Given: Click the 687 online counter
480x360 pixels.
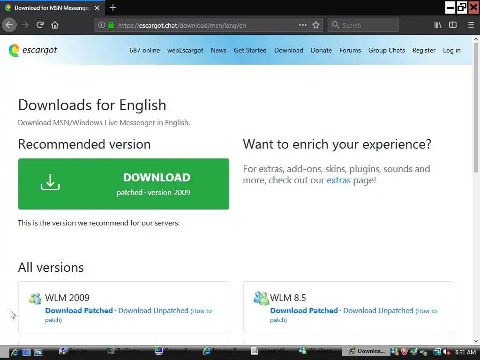Looking at the screenshot, I should [144, 50].
